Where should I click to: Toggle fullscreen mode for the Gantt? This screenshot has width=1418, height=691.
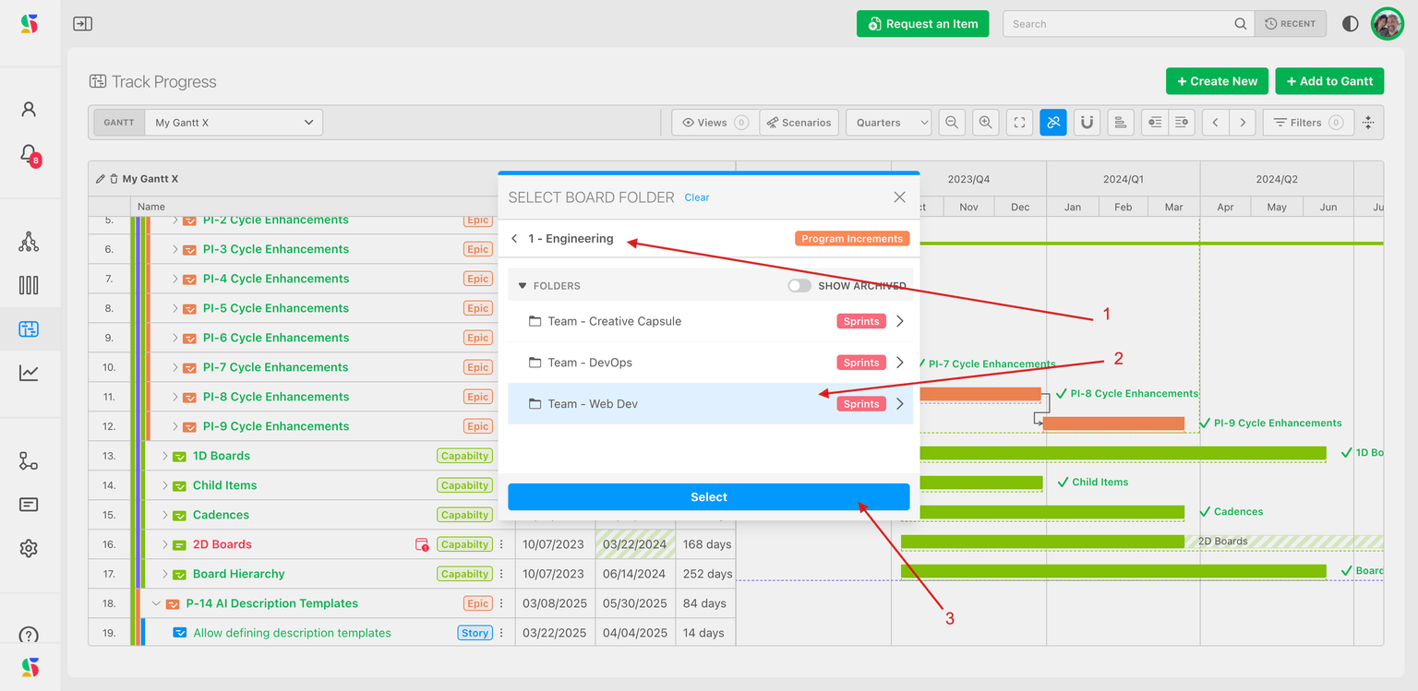click(1019, 123)
